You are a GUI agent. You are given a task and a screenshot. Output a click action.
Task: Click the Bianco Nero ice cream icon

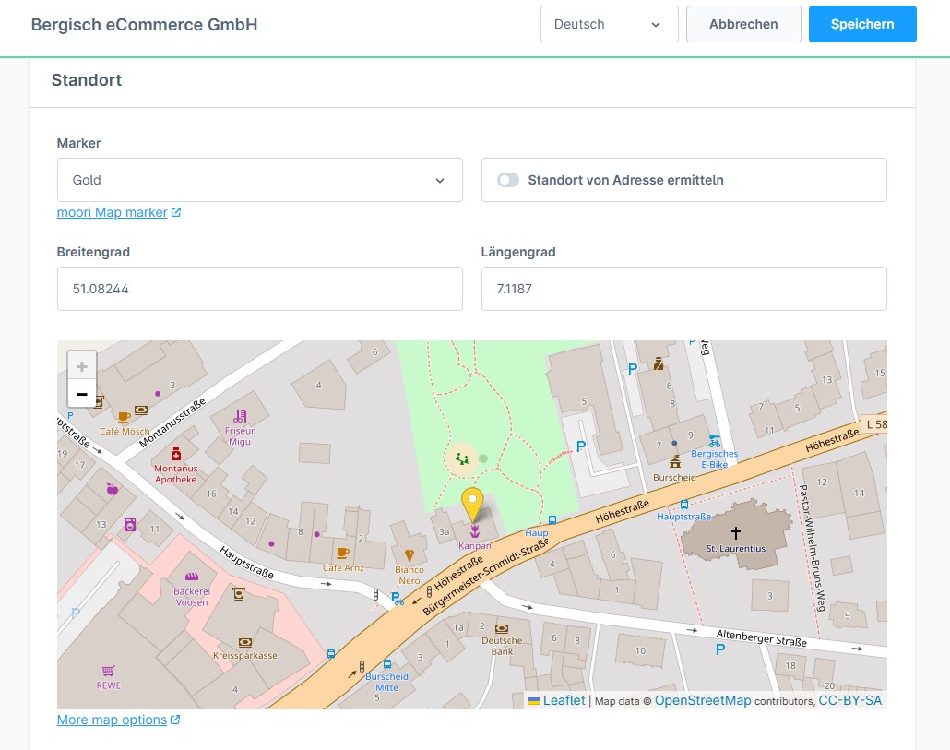point(410,555)
